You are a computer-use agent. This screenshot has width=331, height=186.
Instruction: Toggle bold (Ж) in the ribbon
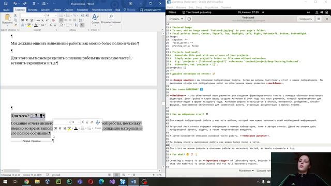[x=22, y=20]
